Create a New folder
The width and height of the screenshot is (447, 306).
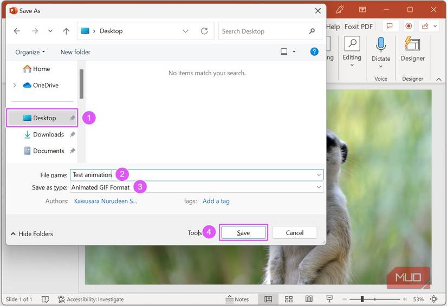tap(75, 52)
